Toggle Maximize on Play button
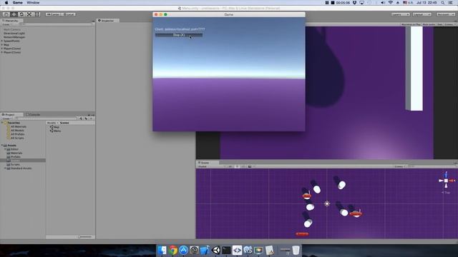The width and height of the screenshot is (458, 257). click(x=411, y=24)
